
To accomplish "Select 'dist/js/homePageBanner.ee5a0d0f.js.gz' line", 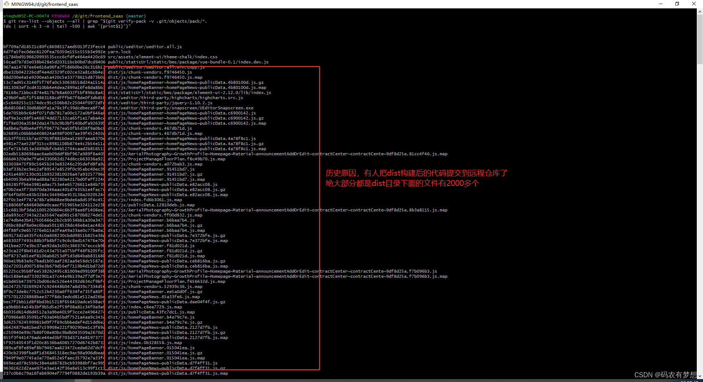I will pos(155,292).
